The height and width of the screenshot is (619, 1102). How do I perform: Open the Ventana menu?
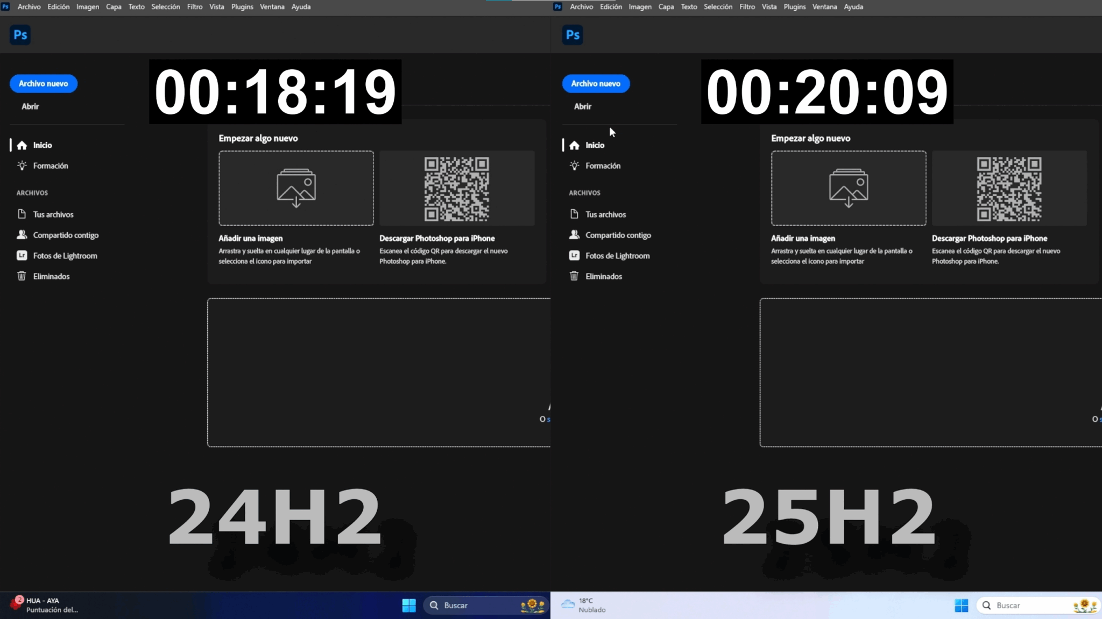coord(272,6)
